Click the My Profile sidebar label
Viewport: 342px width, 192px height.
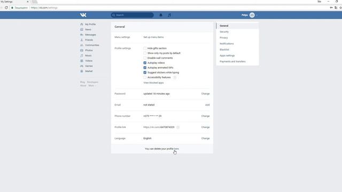(90, 25)
